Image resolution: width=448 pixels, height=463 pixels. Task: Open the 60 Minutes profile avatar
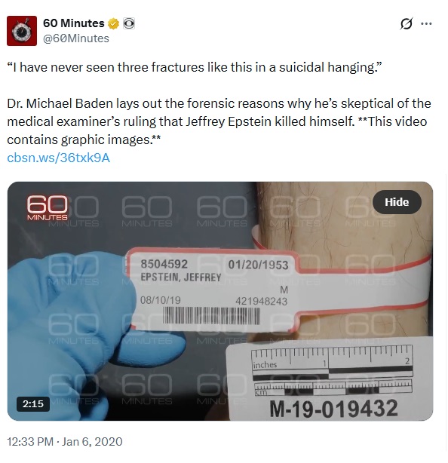pyautogui.click(x=22, y=31)
